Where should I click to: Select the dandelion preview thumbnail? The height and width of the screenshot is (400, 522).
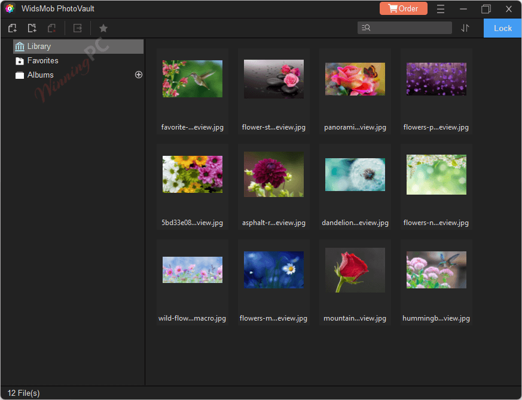pos(355,174)
